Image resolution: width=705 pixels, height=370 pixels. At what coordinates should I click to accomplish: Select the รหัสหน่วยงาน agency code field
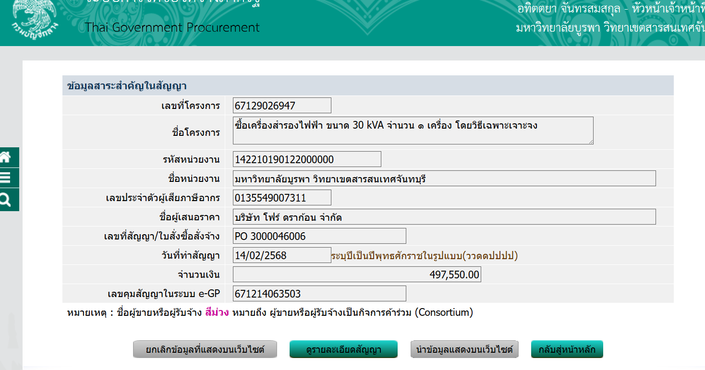pos(307,159)
